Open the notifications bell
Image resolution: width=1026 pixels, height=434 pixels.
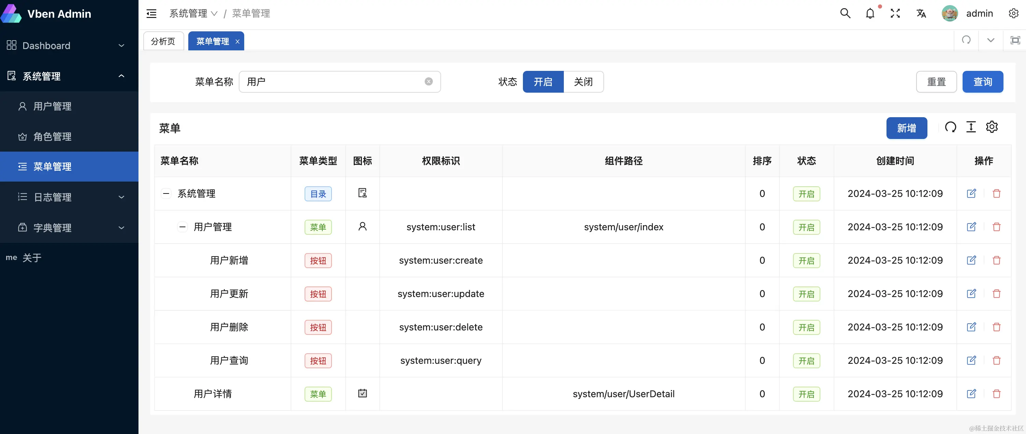click(x=870, y=14)
